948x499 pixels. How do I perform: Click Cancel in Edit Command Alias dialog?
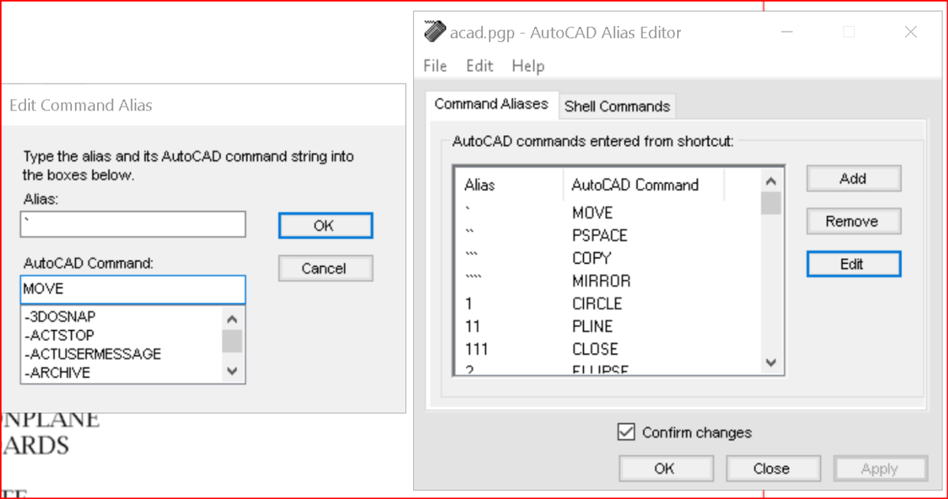click(325, 268)
